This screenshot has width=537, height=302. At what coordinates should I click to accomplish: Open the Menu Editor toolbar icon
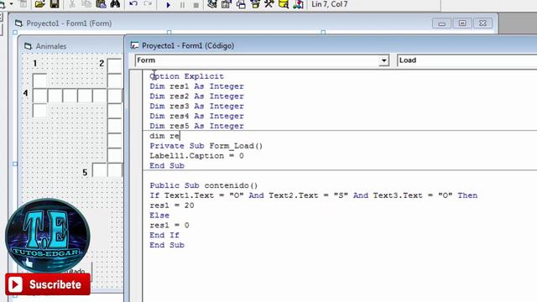pos(23,4)
